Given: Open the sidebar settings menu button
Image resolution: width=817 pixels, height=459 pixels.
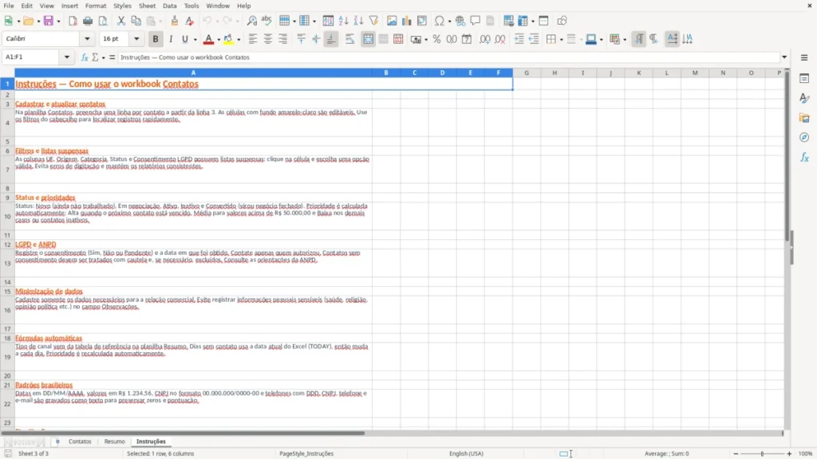Looking at the screenshot, I should [804, 57].
